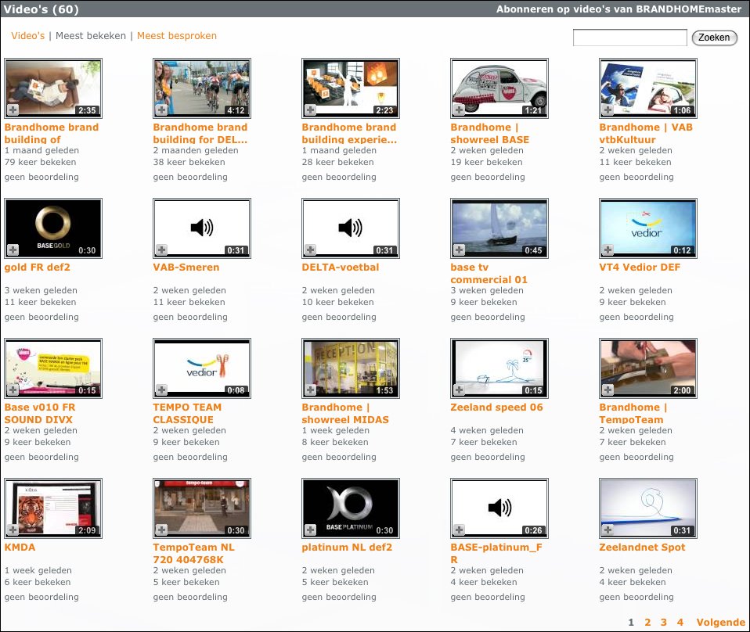Click the Zoeken search button
750x632 pixels.
pos(715,38)
